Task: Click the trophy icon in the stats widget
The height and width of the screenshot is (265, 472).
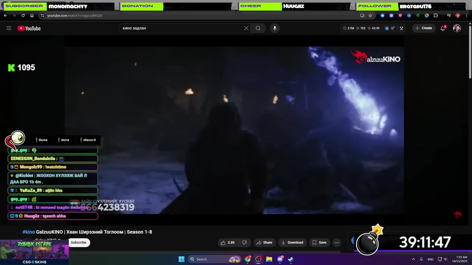Action: coord(401,28)
